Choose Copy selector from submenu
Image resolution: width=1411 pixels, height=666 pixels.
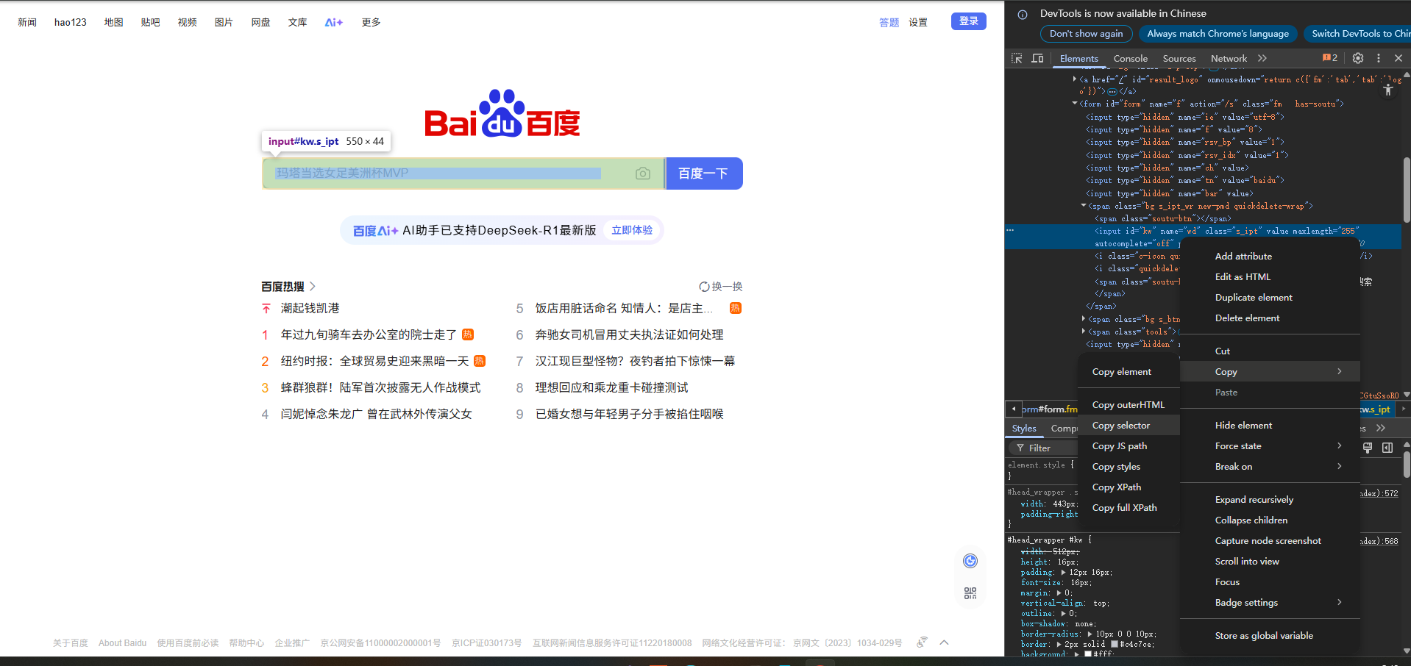1129,426
